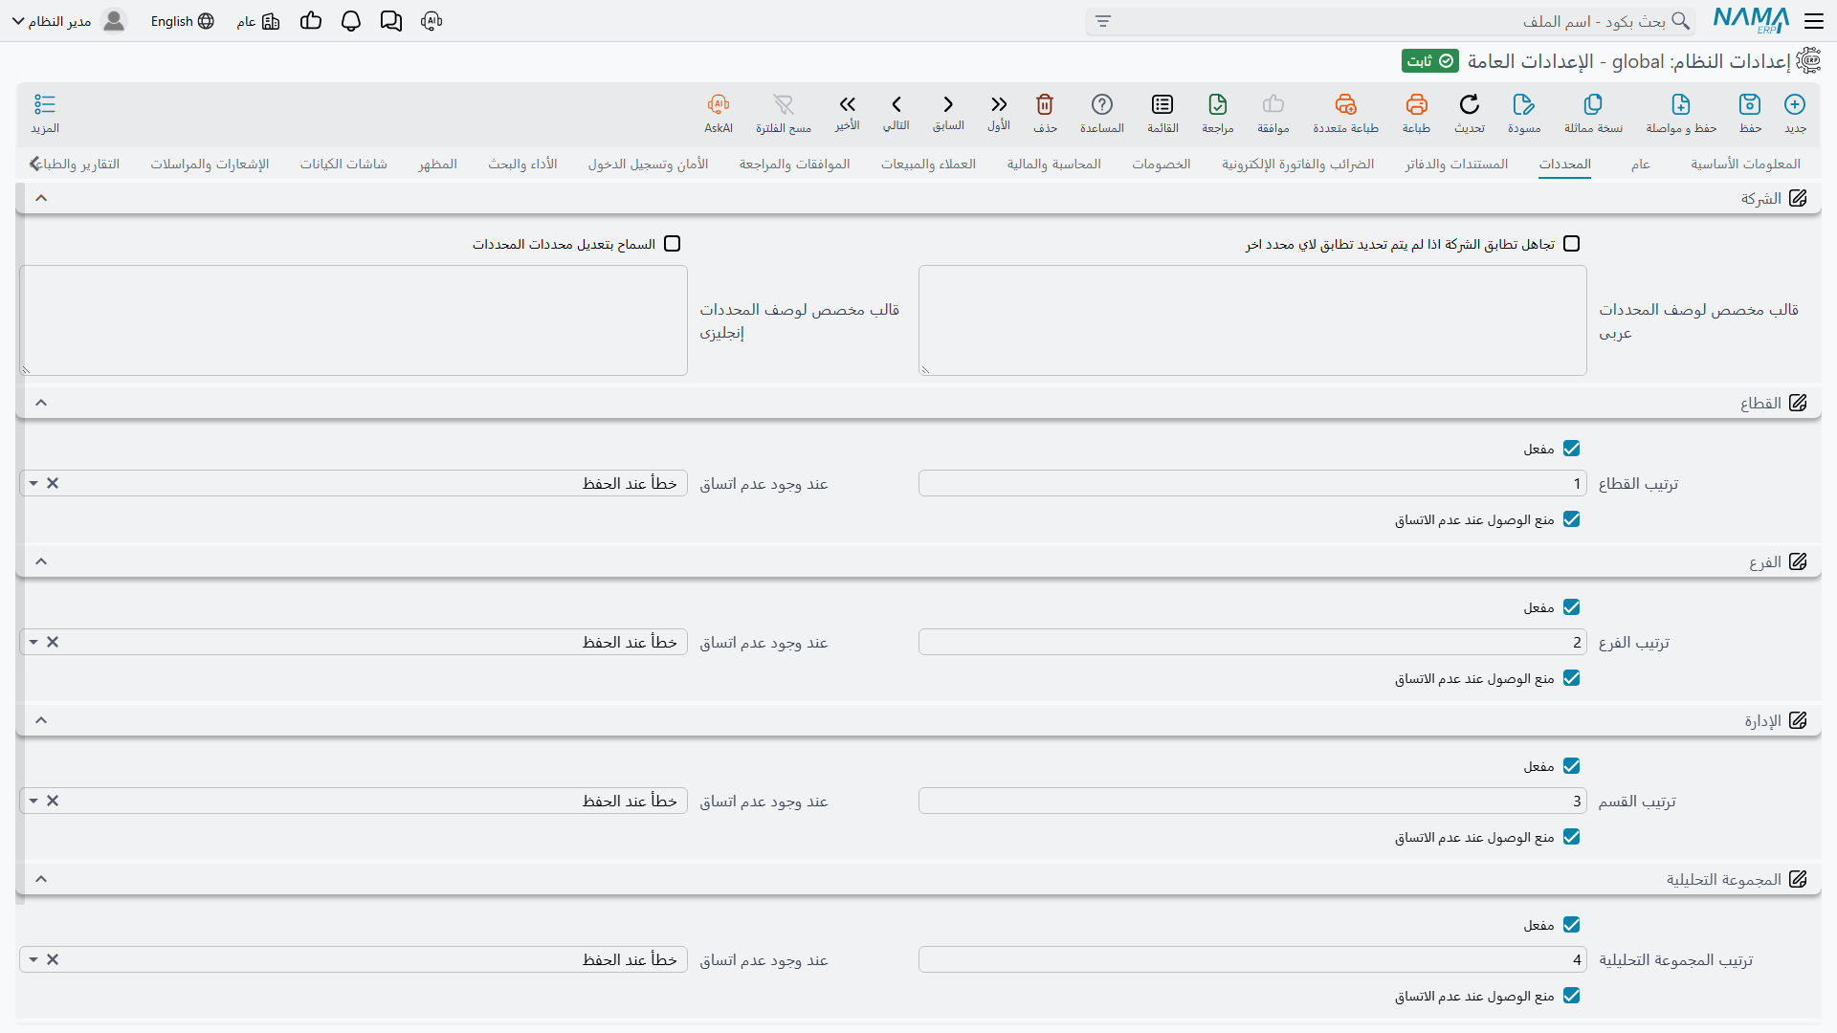Collapse the القطاع section chevron
The width and height of the screenshot is (1837, 1033).
(x=41, y=403)
